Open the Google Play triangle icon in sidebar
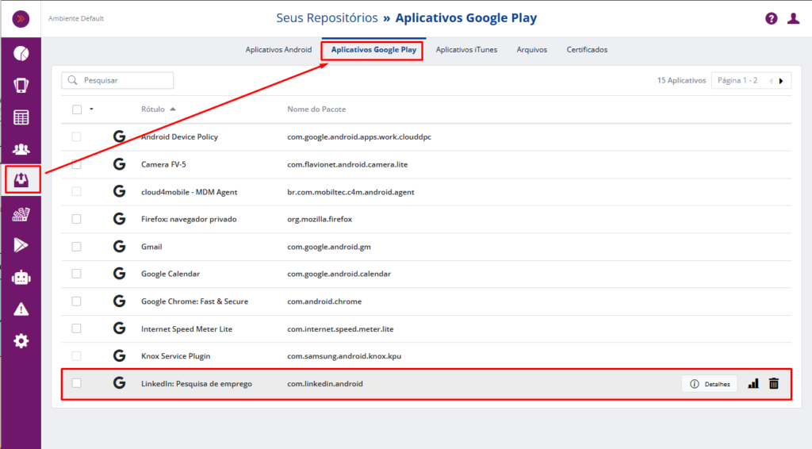This screenshot has height=449, width=812. pyautogui.click(x=21, y=245)
